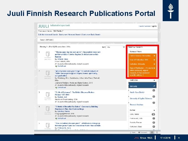Viewport: 188px width, 141px height.
Task: Switch language to Svenska
Action: 147,26
